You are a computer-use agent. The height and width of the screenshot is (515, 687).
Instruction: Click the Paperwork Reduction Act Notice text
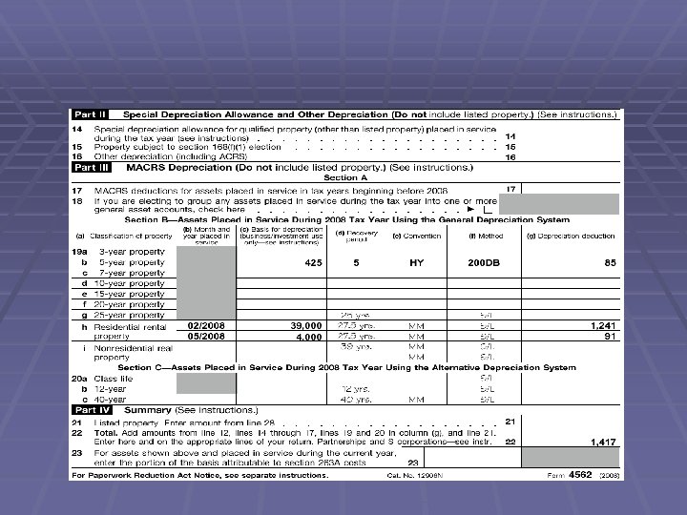coord(199,476)
